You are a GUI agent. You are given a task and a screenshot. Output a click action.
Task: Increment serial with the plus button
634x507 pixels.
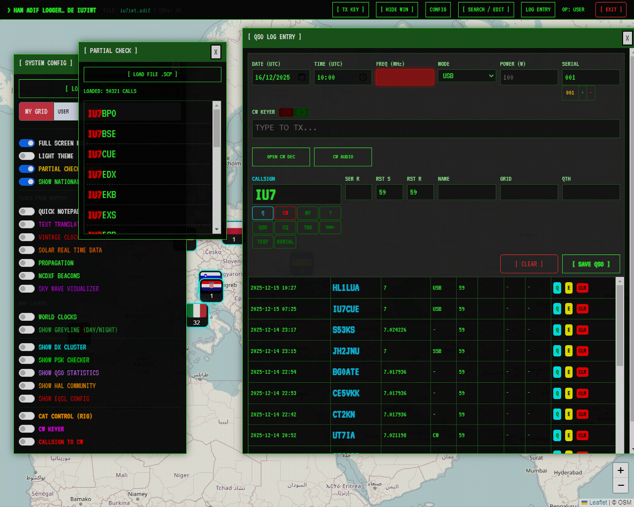click(x=582, y=93)
